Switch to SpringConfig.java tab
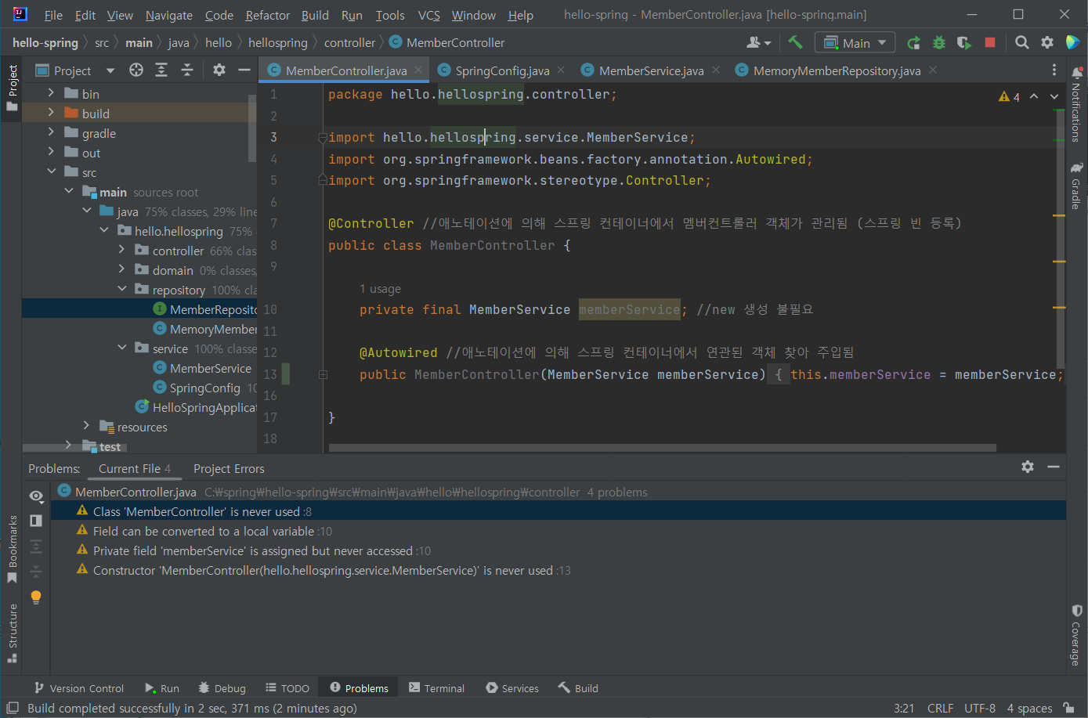Viewport: 1088px width, 718px height. tap(502, 70)
